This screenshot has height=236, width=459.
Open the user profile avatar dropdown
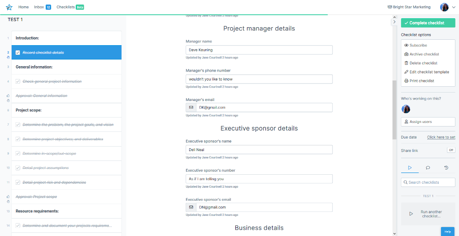pos(447,7)
